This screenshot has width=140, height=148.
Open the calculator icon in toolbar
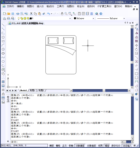point(91,14)
